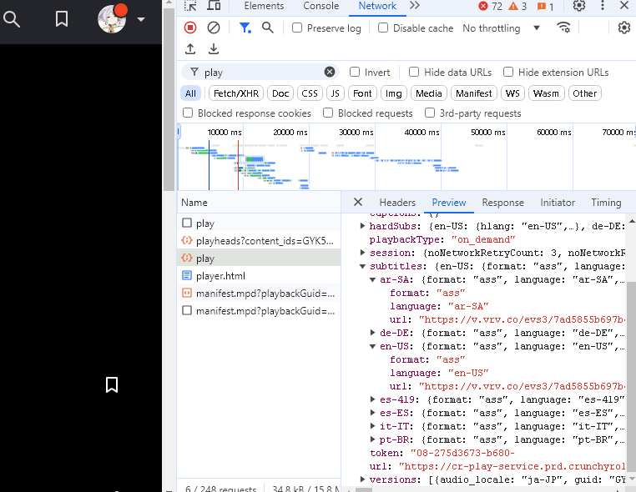Open the No throttling dropdown
This screenshot has width=636, height=492.
pyautogui.click(x=501, y=28)
